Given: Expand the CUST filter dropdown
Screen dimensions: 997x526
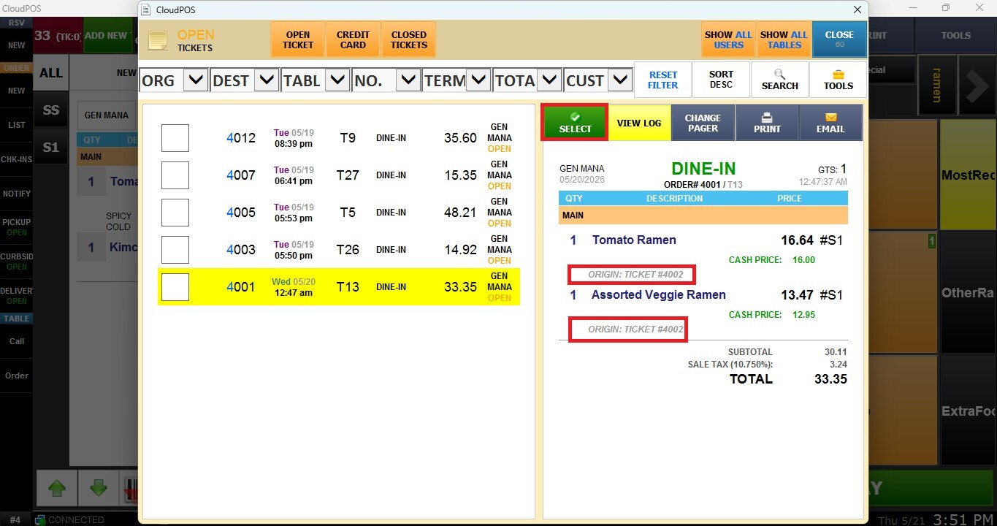Looking at the screenshot, I should coord(620,80).
